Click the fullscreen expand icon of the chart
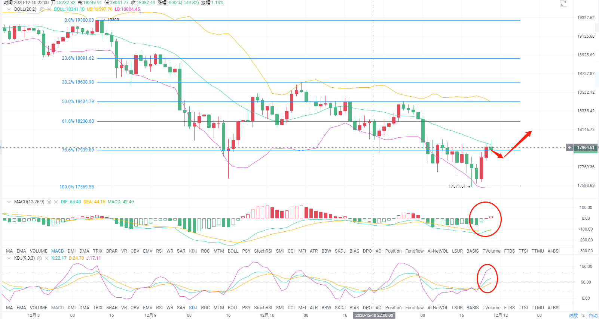 563,3
